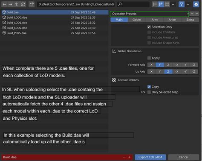The height and width of the screenshot is (161, 202).
Task: Set Forward Axis to X
Action: (x=151, y=65)
